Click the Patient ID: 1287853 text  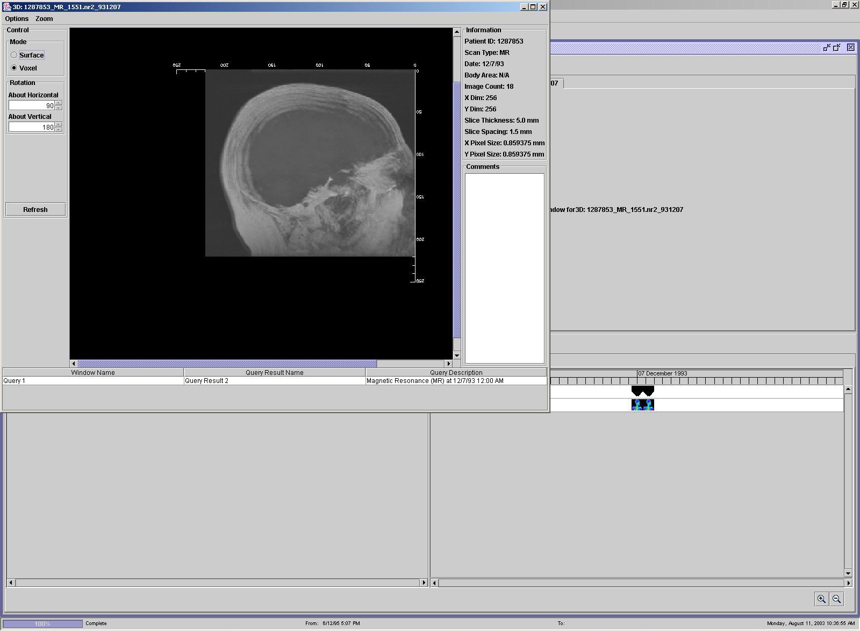(x=494, y=41)
